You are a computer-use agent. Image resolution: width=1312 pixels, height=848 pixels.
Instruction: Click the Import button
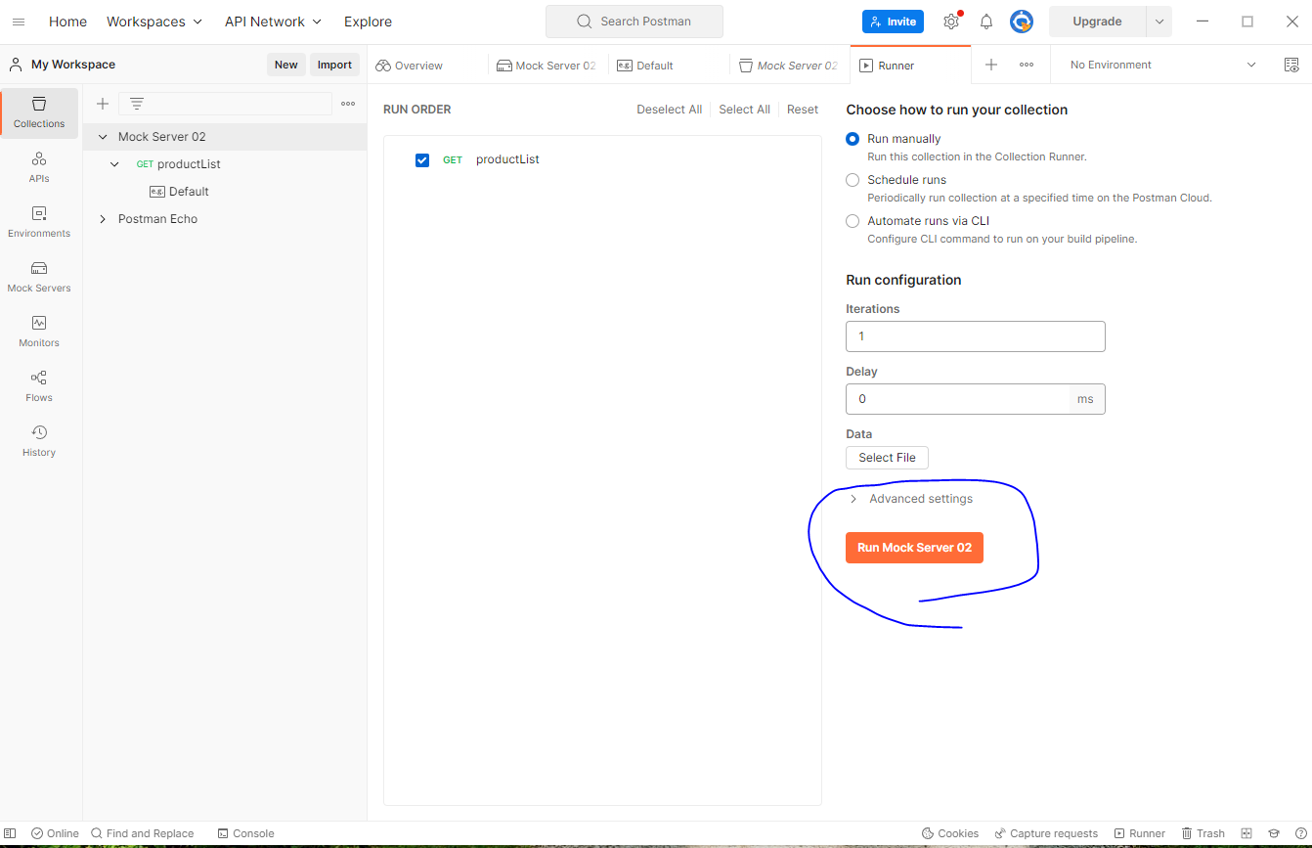pyautogui.click(x=334, y=65)
